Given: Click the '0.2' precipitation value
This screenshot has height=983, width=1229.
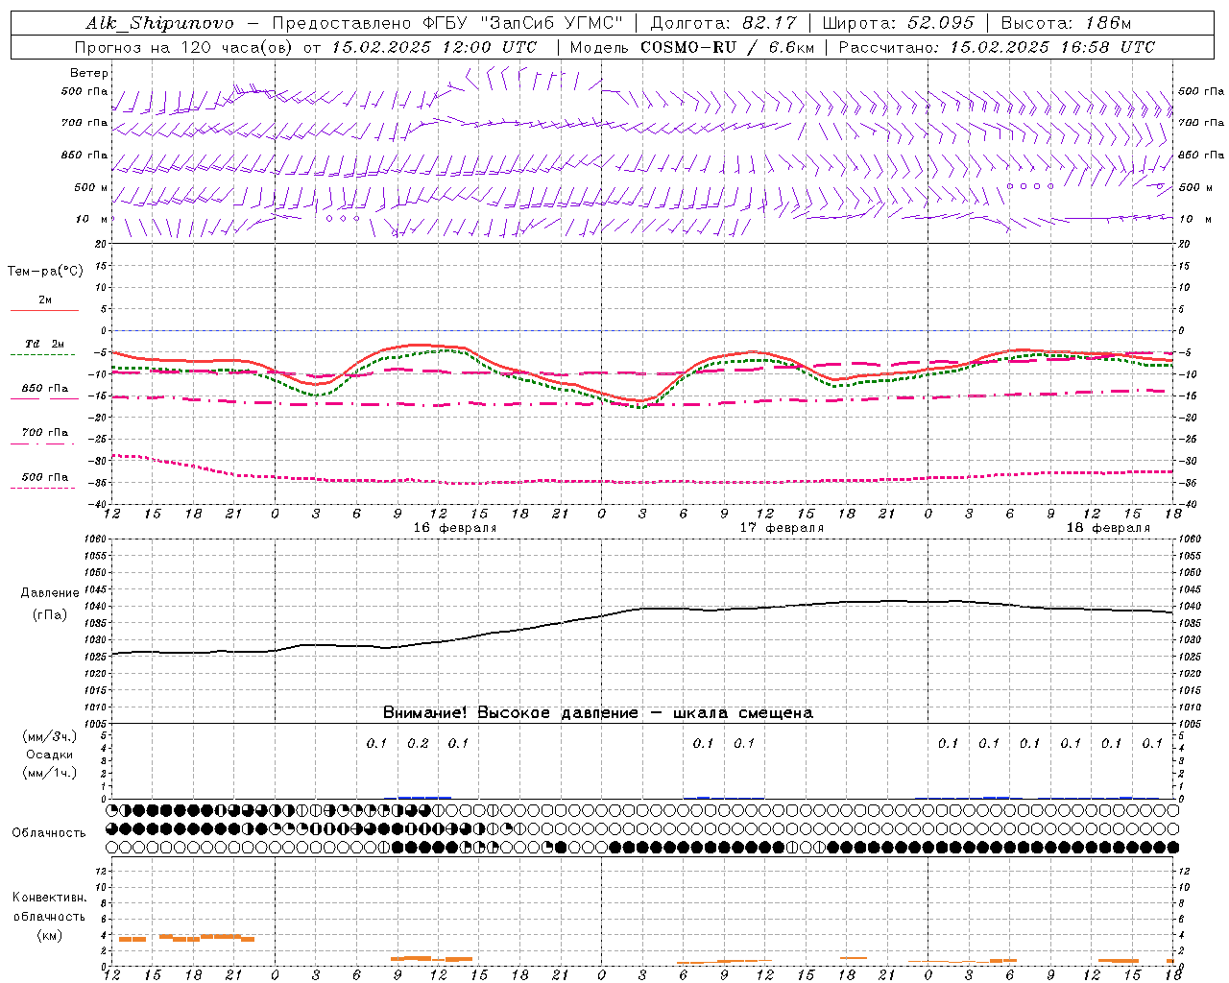Looking at the screenshot, I should [418, 743].
